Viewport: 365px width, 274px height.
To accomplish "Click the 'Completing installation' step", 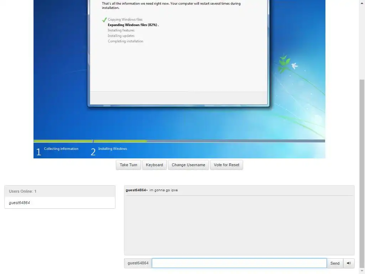I will coord(125,41).
